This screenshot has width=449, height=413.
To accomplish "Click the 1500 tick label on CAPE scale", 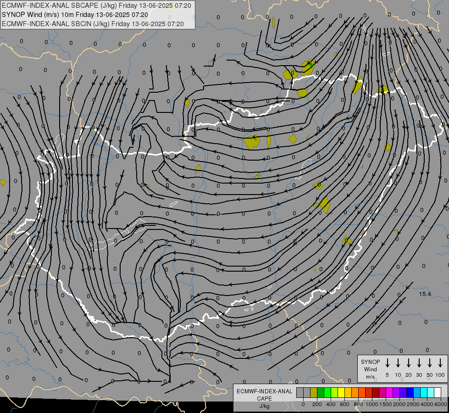I will coord(385,404).
